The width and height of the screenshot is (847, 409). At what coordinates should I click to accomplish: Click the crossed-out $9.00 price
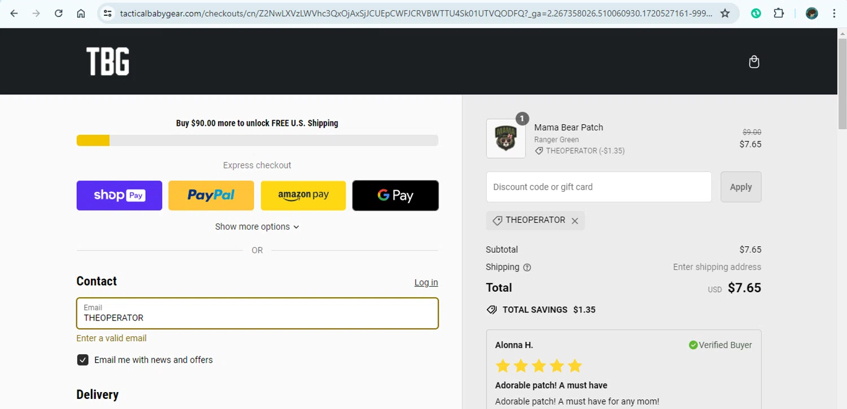click(x=752, y=132)
